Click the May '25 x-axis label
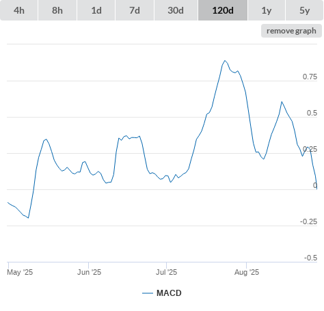Screen dimensions: 324x311 (x=20, y=272)
